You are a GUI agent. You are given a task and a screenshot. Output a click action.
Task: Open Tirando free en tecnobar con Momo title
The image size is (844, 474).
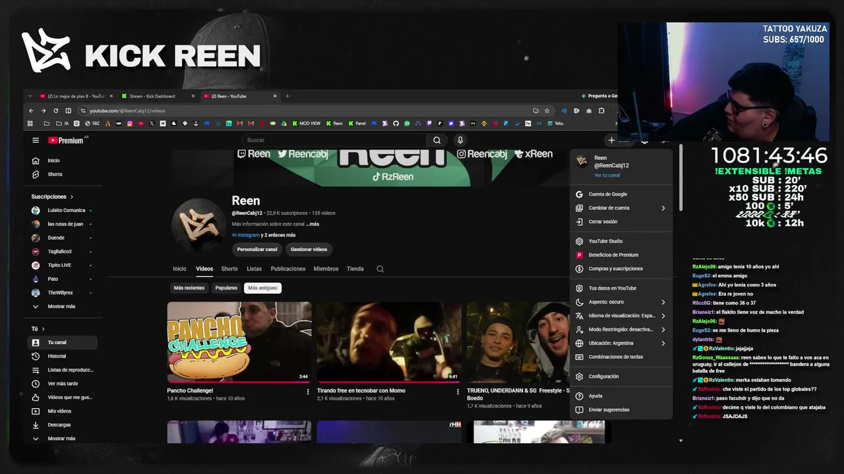click(x=361, y=390)
